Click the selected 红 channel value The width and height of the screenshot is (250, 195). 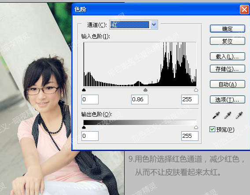pyautogui.click(x=130, y=25)
